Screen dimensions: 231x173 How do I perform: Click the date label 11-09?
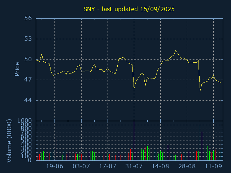pyautogui.click(x=213, y=167)
